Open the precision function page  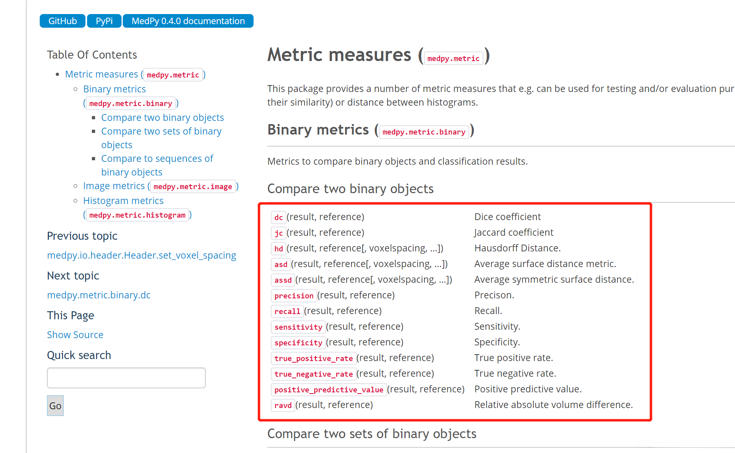[294, 296]
